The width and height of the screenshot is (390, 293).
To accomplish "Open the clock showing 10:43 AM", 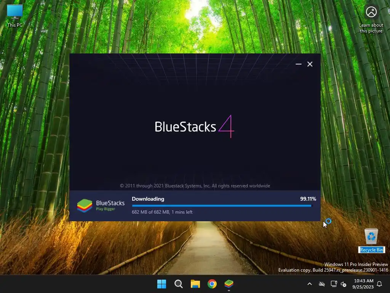I will (363, 284).
